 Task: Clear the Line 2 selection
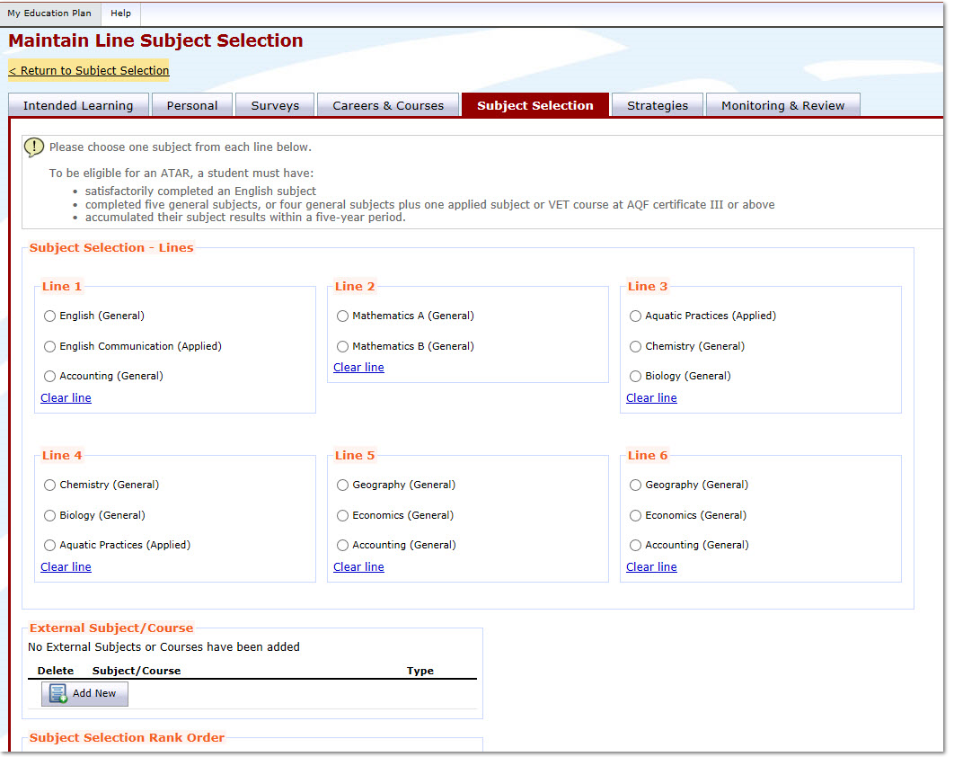358,368
